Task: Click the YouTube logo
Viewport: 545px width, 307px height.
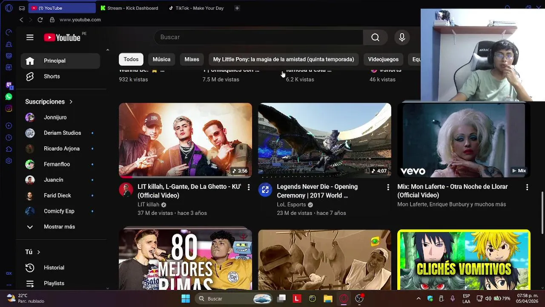Action: pyautogui.click(x=62, y=38)
